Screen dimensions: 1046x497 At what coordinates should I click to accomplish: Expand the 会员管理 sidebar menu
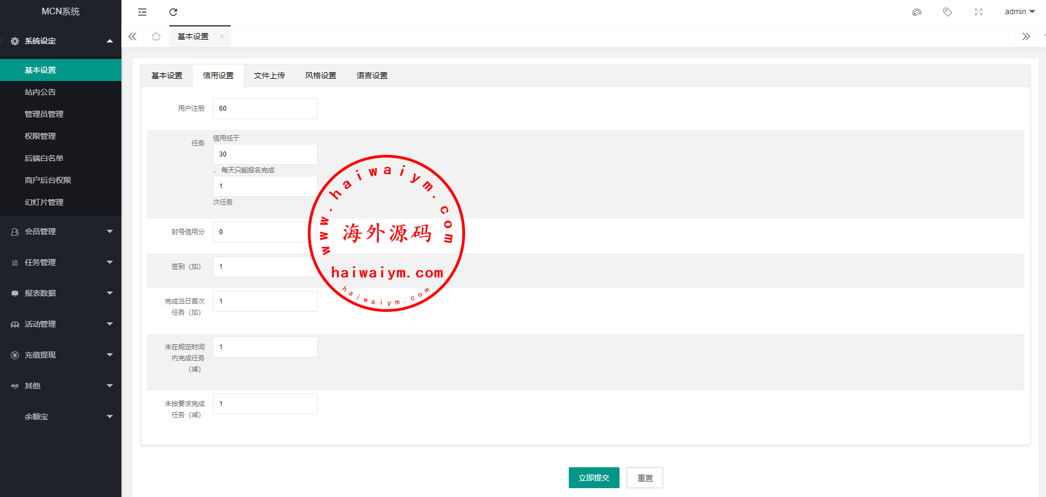click(x=61, y=231)
